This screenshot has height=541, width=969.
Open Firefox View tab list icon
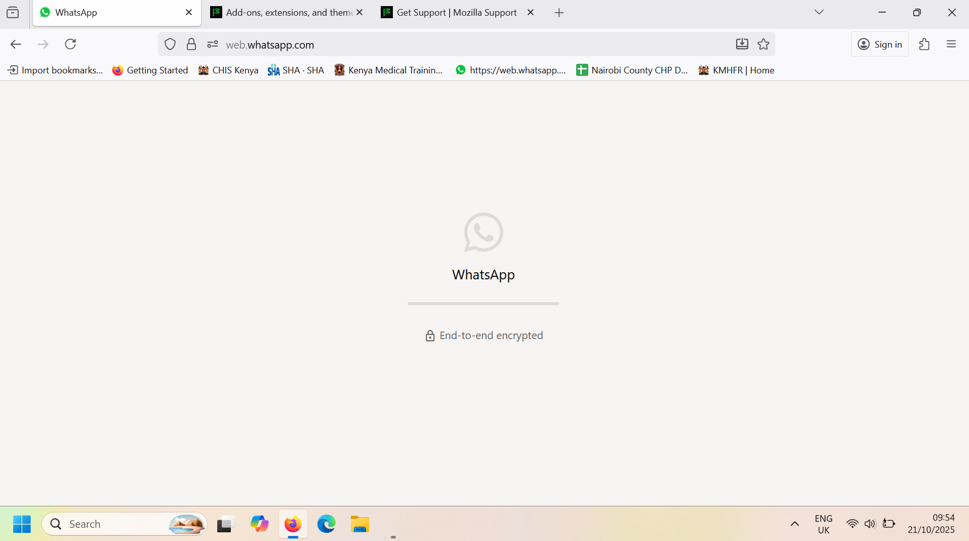click(x=13, y=13)
